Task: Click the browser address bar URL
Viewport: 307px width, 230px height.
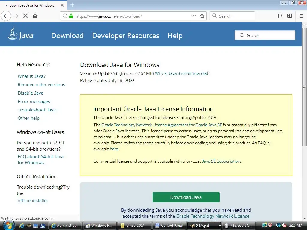Action: point(109,16)
